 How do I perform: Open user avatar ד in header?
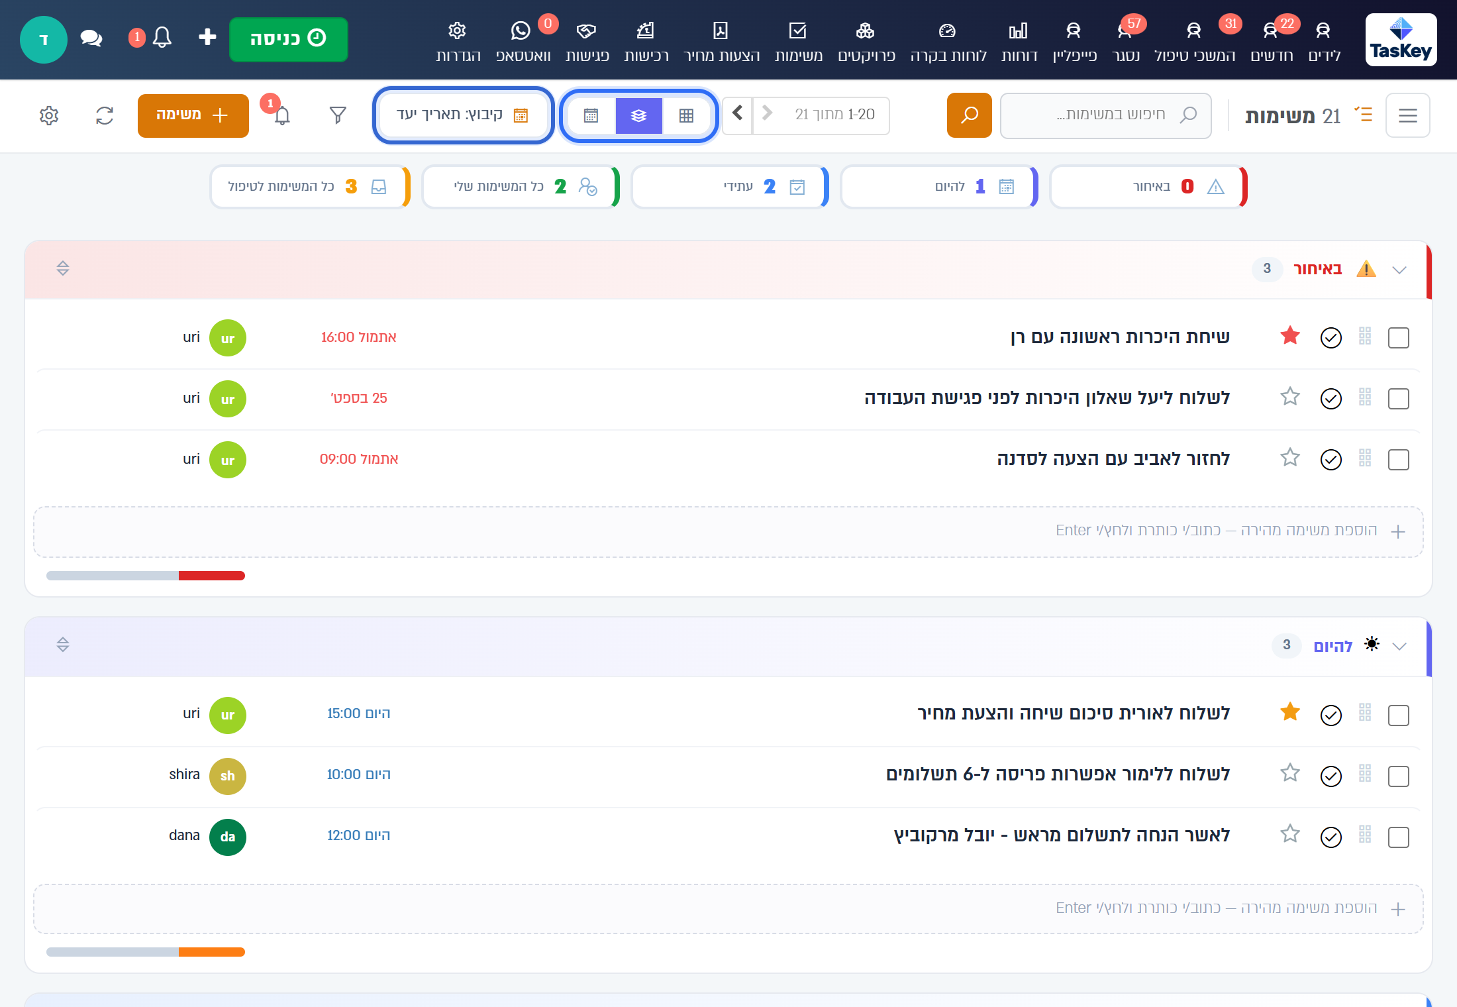point(44,40)
